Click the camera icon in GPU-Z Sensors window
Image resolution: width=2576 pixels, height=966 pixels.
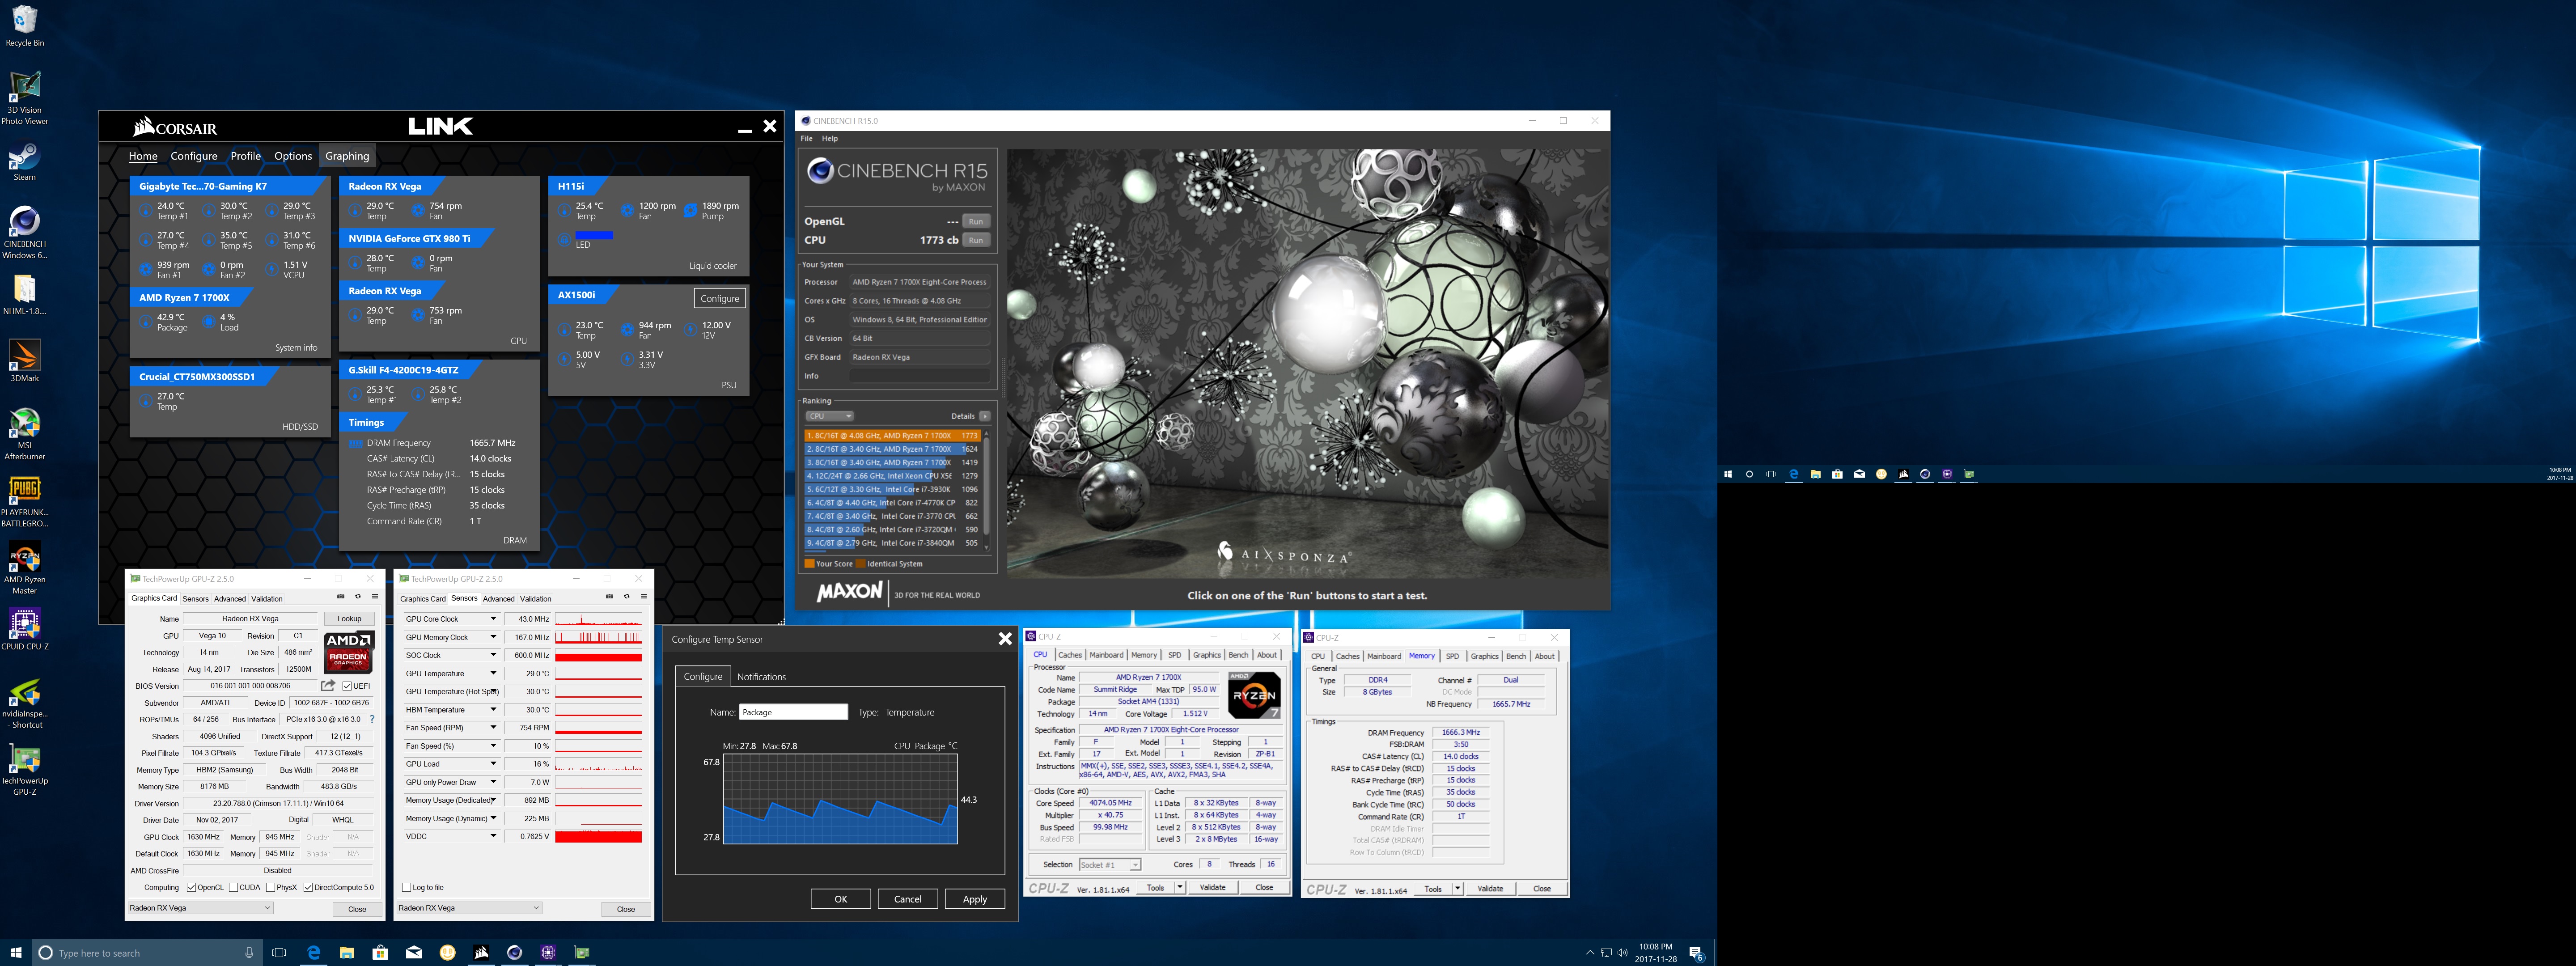(609, 597)
